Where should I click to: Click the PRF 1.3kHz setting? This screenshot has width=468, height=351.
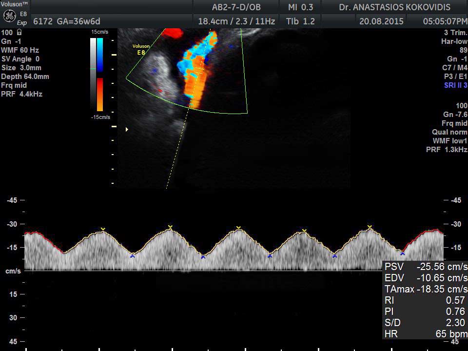pyautogui.click(x=447, y=150)
